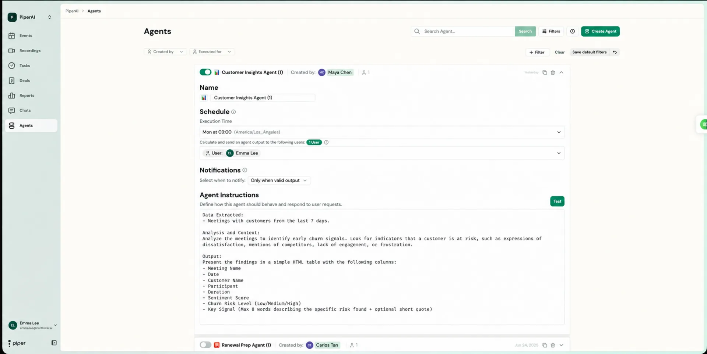Click the Search button
The image size is (707, 354).
[525, 31]
